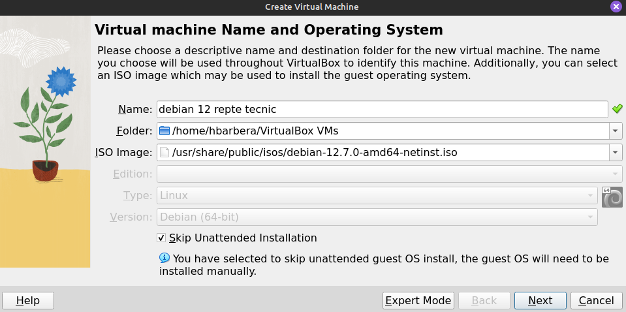626x312 pixels.
Task: Click the ISO Image: label
Action: pyautogui.click(x=123, y=152)
